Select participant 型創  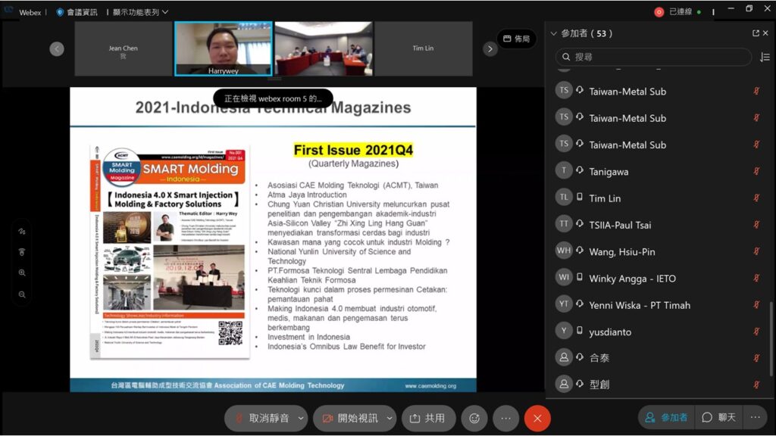point(659,384)
